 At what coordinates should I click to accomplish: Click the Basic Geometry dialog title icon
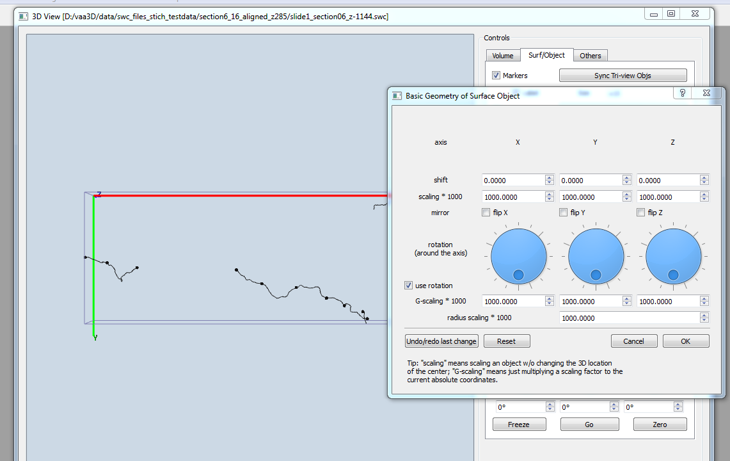(397, 95)
